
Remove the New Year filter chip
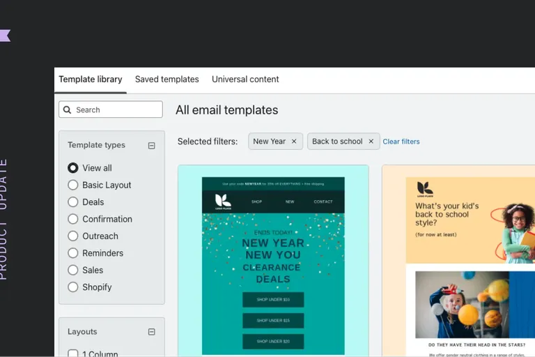coord(294,142)
